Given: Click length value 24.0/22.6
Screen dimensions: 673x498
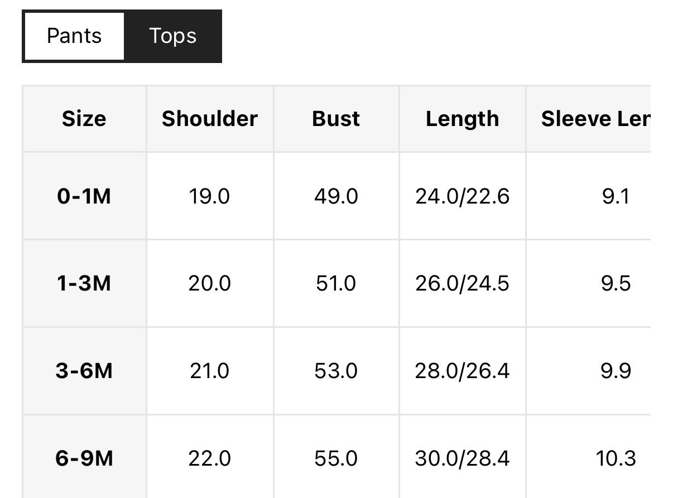Looking at the screenshot, I should [x=462, y=196].
